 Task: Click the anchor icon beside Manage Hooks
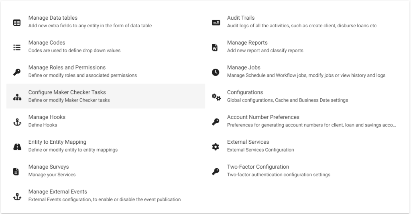(17, 122)
